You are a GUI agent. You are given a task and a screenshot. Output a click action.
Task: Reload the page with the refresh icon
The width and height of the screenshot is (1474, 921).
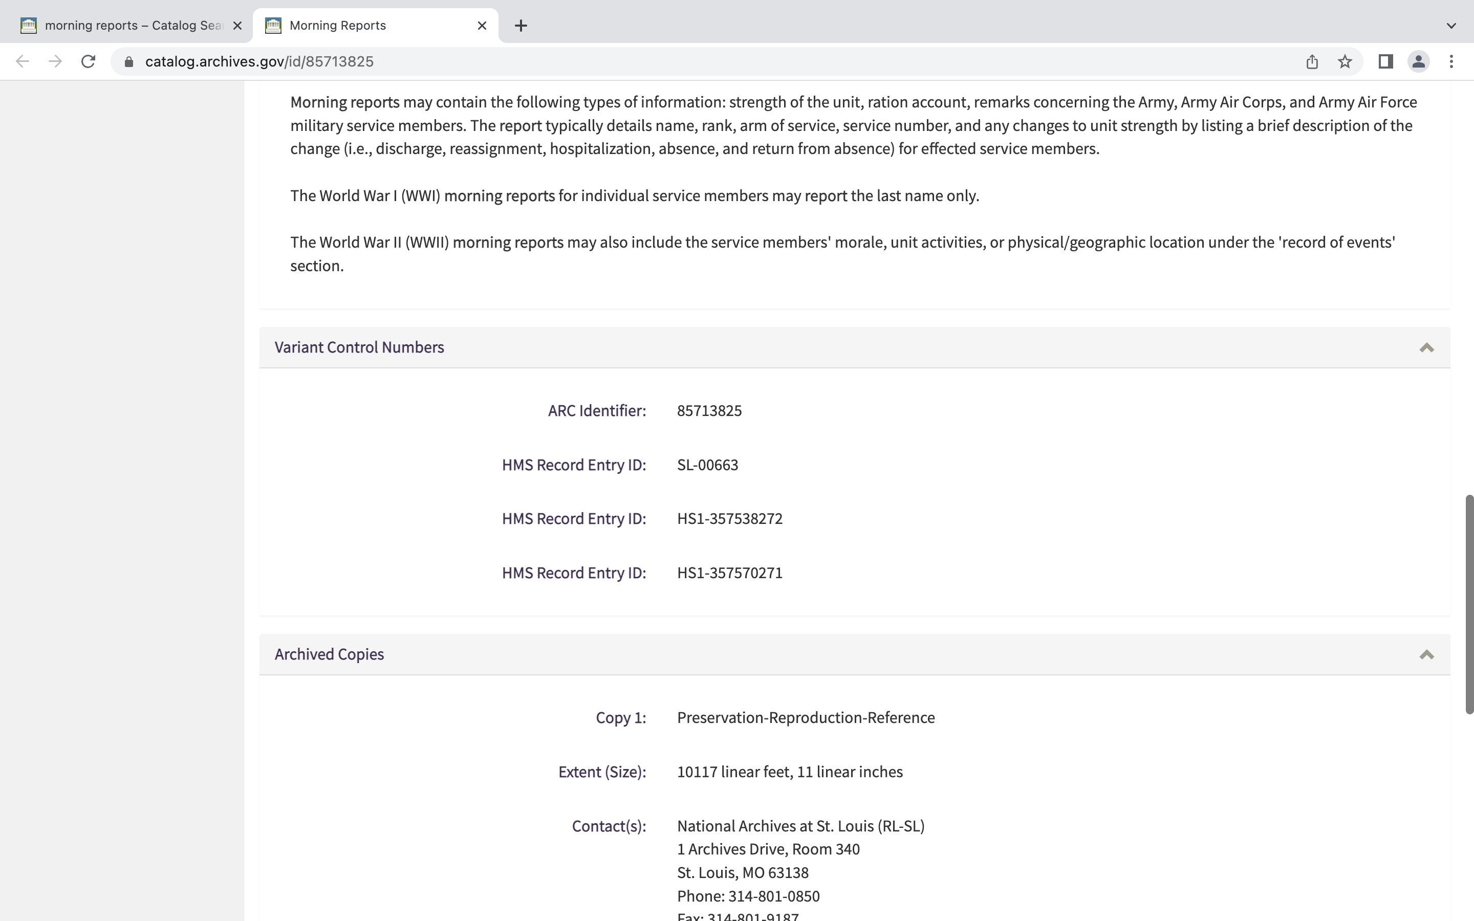[89, 61]
